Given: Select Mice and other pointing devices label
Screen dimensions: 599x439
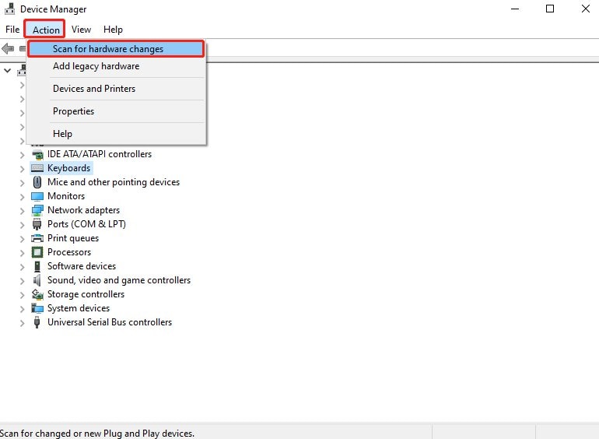Looking at the screenshot, I should 114,182.
